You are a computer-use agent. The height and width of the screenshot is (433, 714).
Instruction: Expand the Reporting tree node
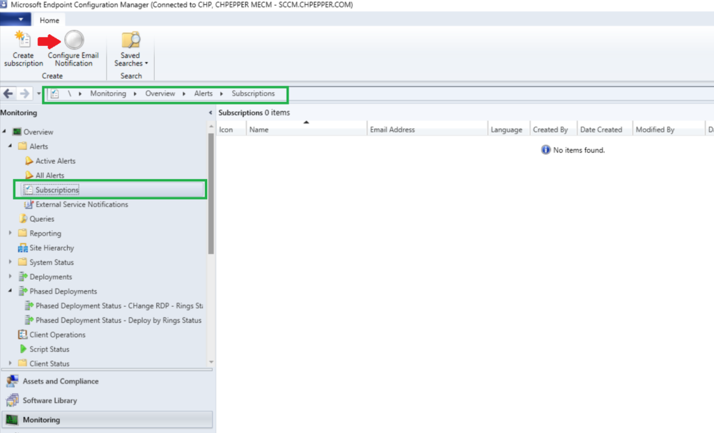coord(10,233)
